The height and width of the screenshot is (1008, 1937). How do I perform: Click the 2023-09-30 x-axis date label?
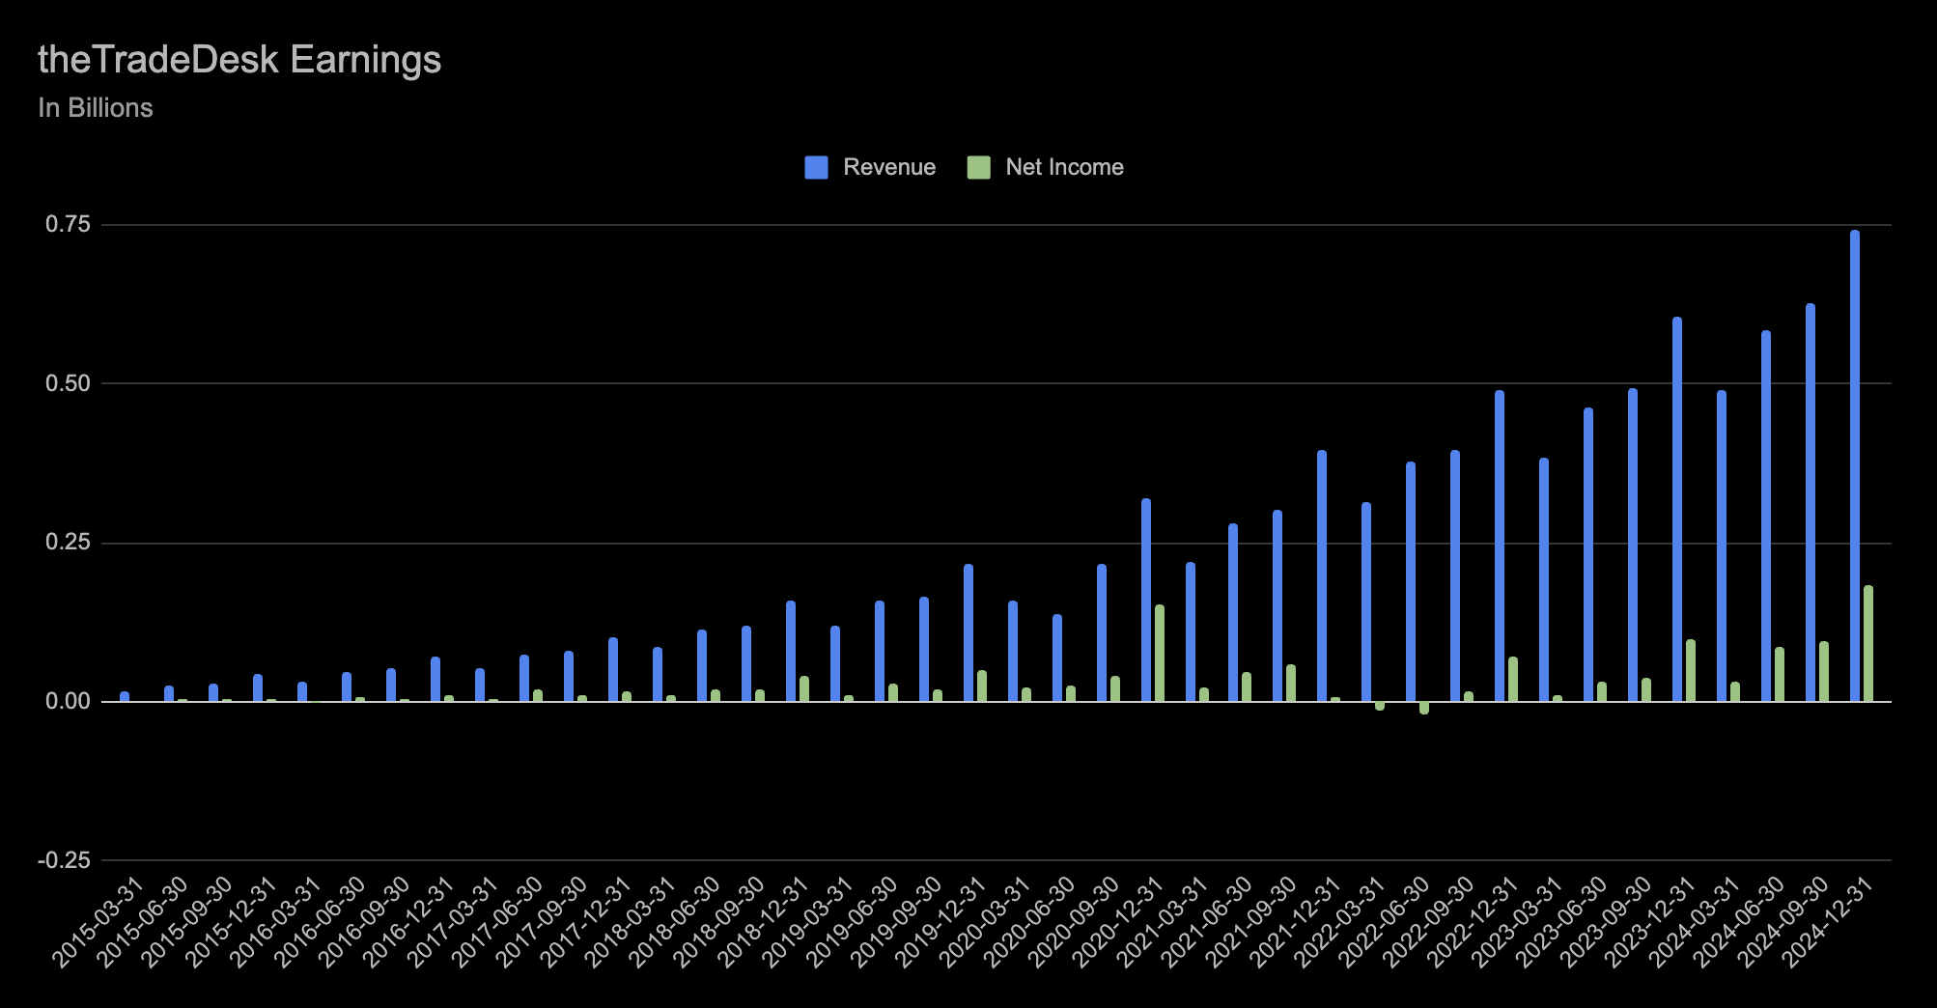click(x=1606, y=922)
